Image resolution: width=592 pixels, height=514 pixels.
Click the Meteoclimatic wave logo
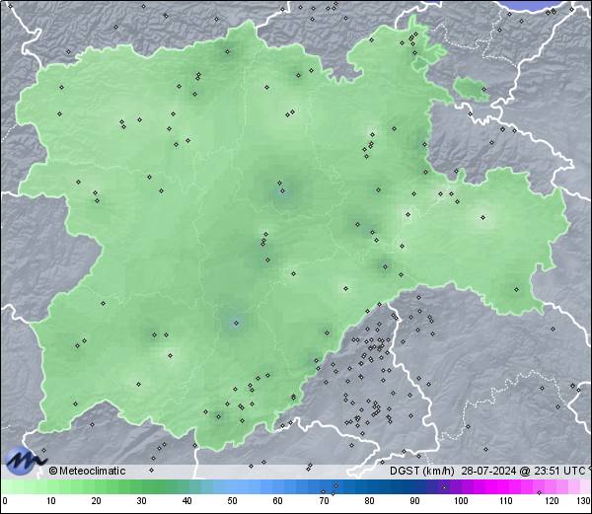[25, 460]
